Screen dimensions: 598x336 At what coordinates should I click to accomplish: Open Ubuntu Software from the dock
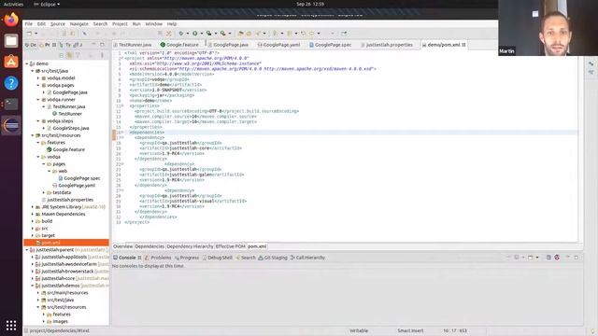(x=11, y=62)
